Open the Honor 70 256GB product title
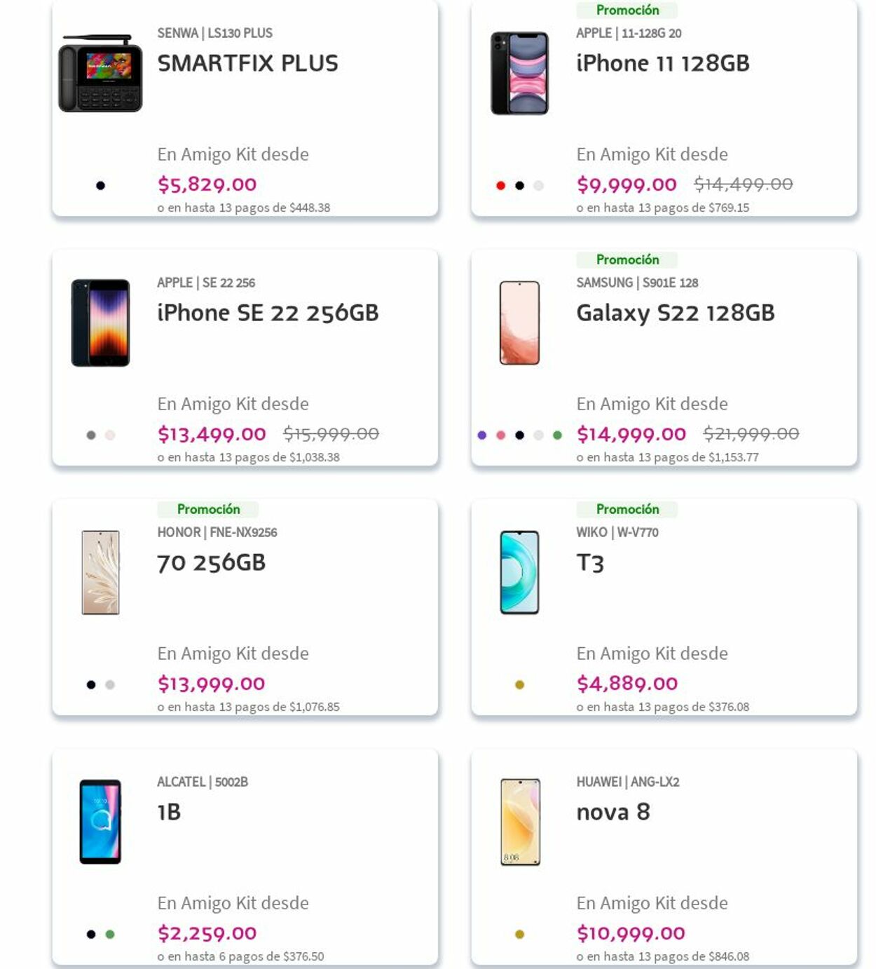The width and height of the screenshot is (876, 969). pyautogui.click(x=211, y=562)
